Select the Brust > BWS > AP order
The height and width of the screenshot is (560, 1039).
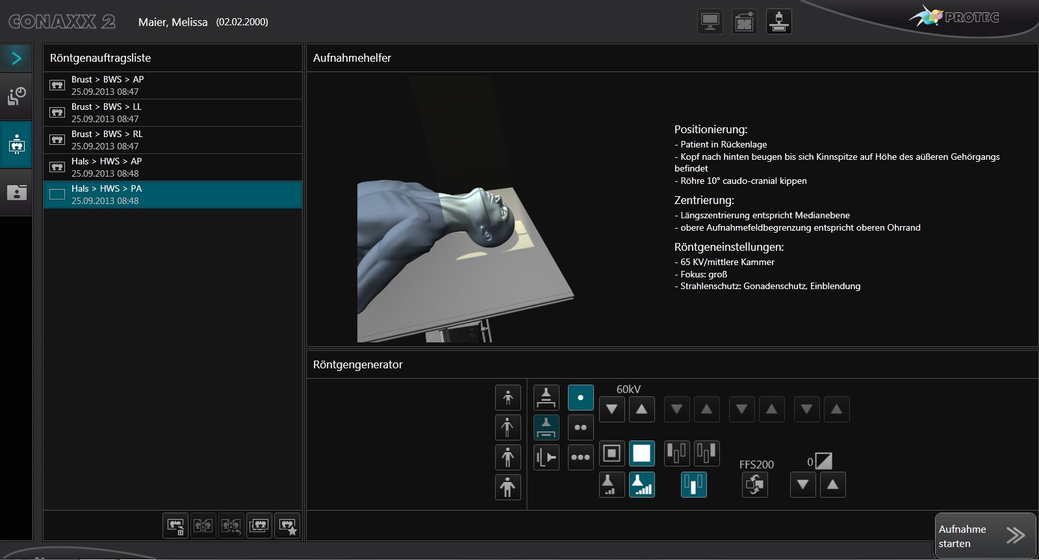coord(172,85)
